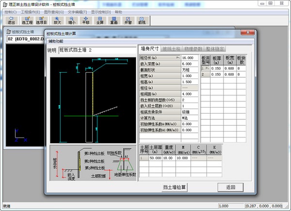Image resolution: width=291 pixels, height=211 pixels.
Task: Switch to the 整体稳定 tab
Action: click(215, 49)
